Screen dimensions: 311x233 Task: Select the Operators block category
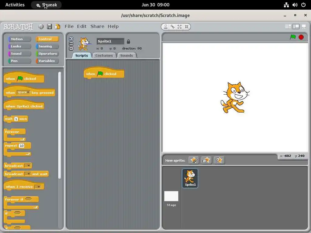[47, 53]
